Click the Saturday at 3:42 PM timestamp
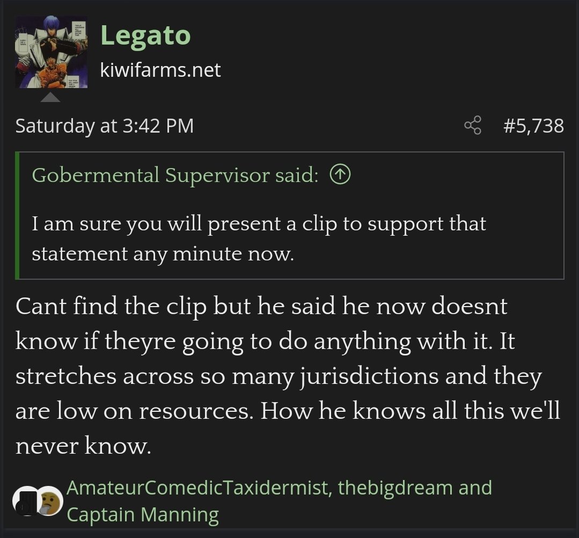This screenshot has width=579, height=538. click(105, 126)
